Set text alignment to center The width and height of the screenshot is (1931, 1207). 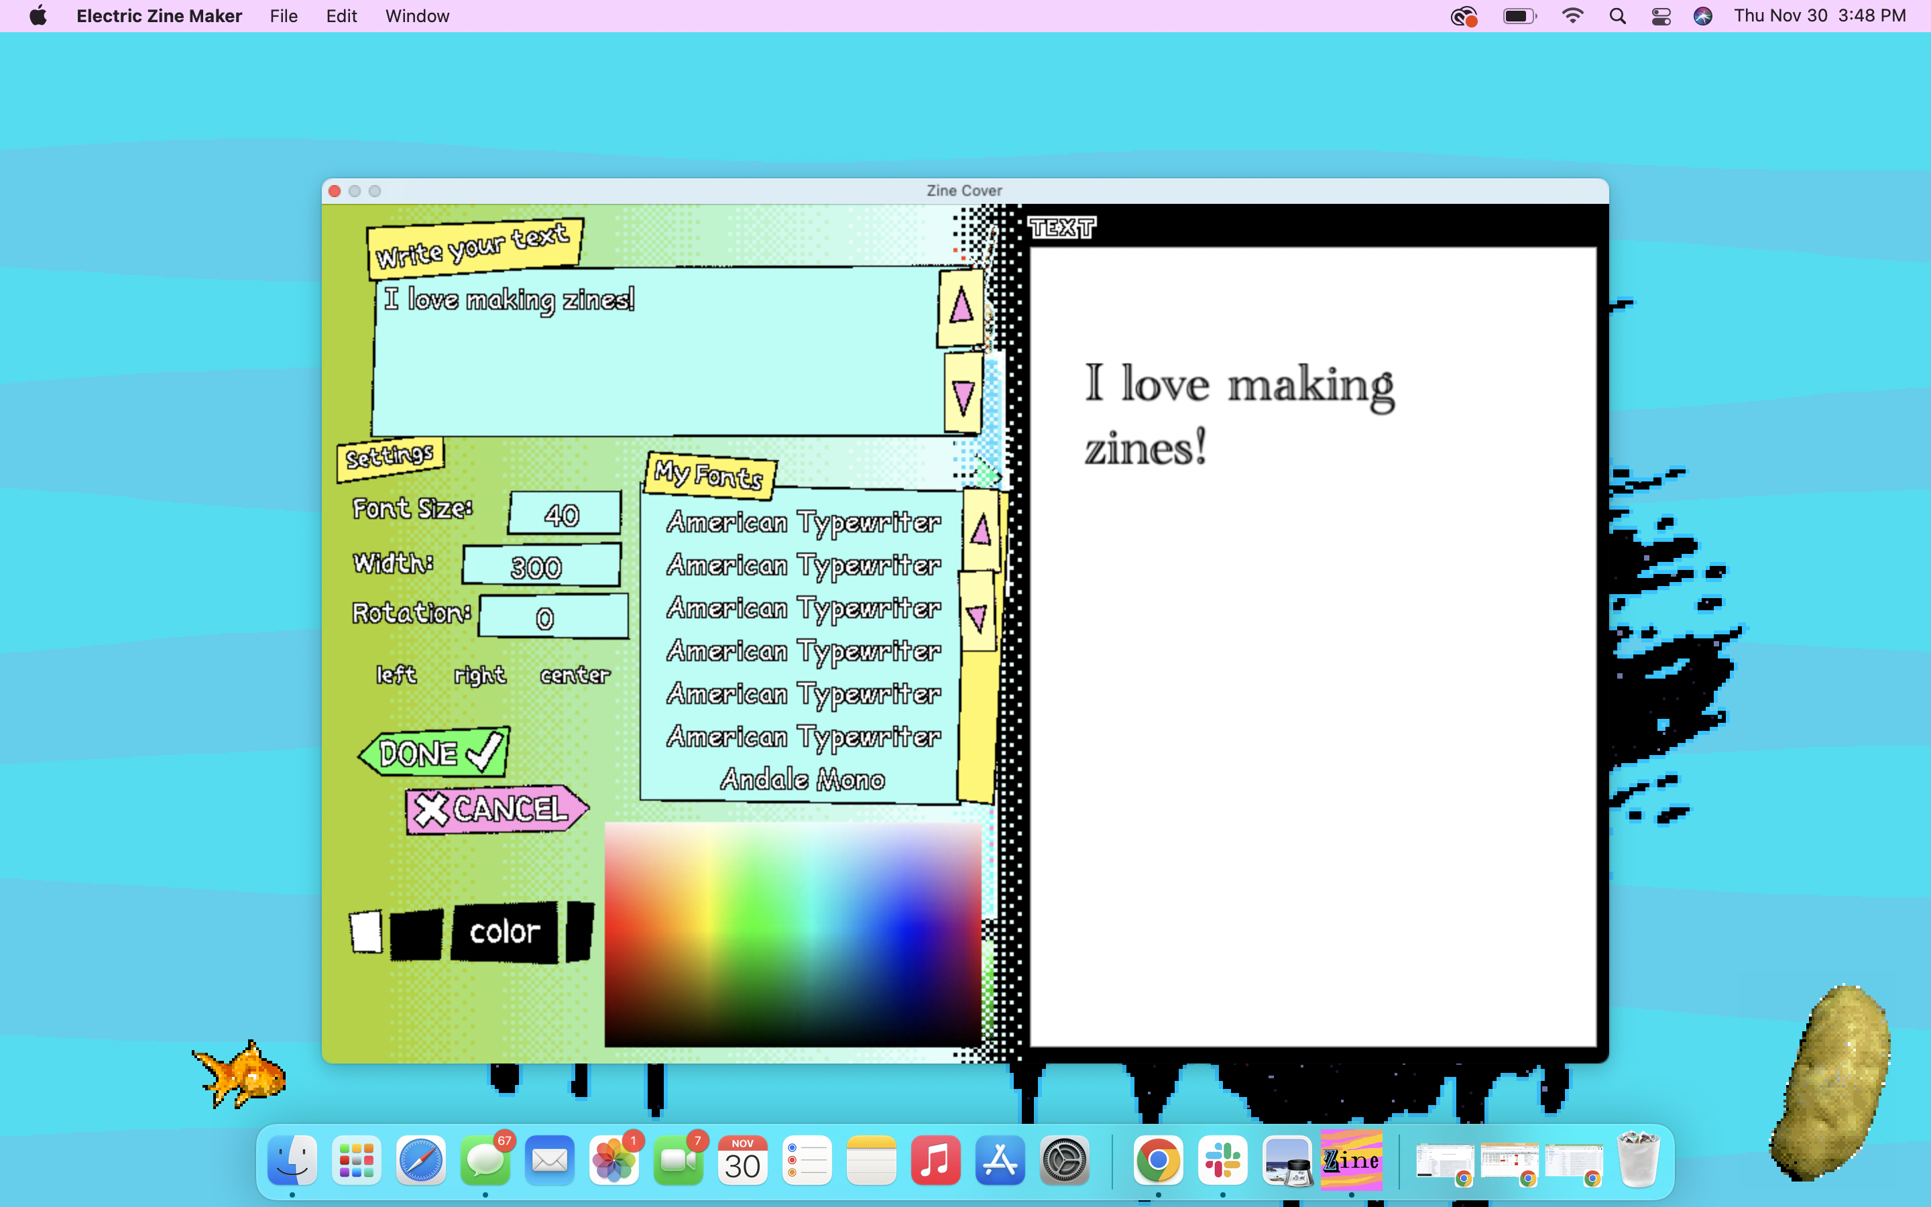click(x=575, y=675)
